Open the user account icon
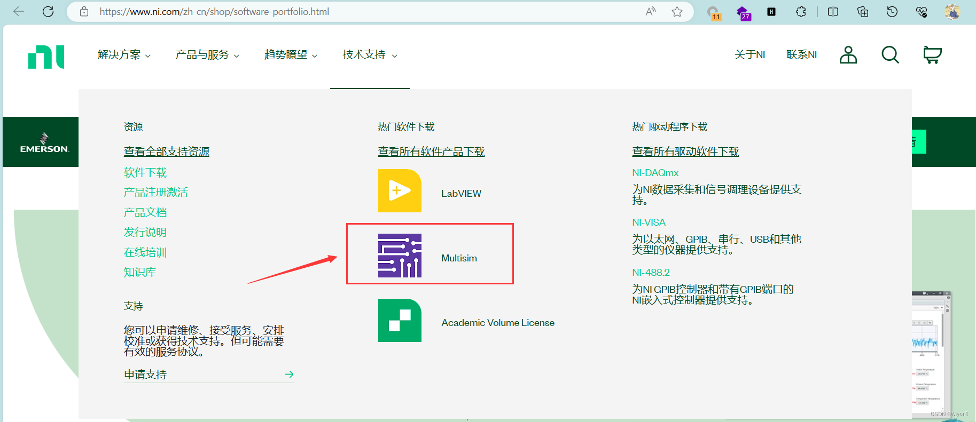This screenshot has width=976, height=422. click(848, 54)
